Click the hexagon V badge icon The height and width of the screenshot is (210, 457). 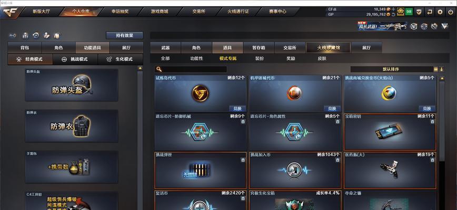(414, 26)
